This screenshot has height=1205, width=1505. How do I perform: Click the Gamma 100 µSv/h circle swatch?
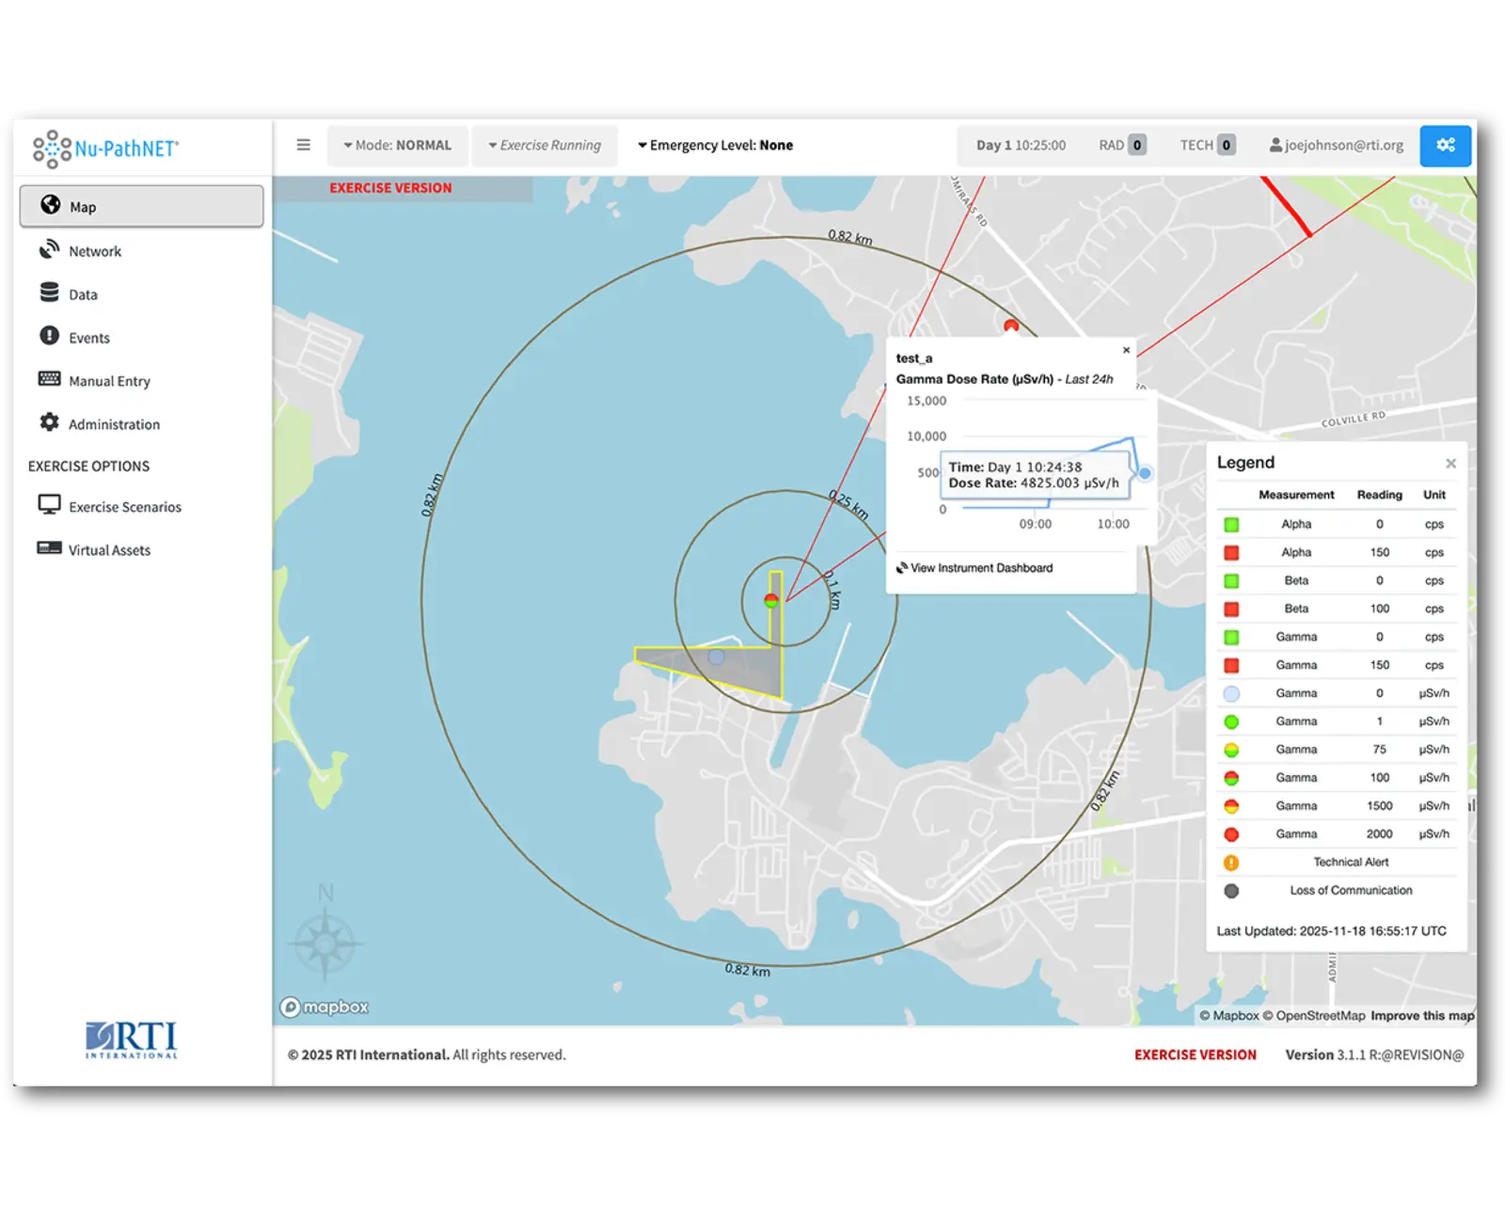tap(1231, 779)
